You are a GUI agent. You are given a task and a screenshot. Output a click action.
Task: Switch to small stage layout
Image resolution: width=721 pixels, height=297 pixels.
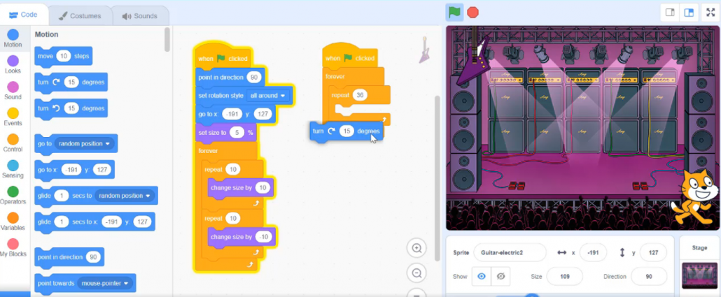tap(670, 13)
